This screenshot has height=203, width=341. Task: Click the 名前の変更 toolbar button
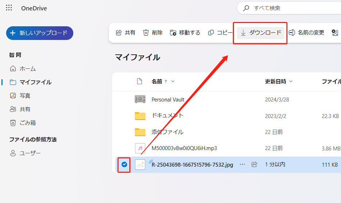click(307, 33)
